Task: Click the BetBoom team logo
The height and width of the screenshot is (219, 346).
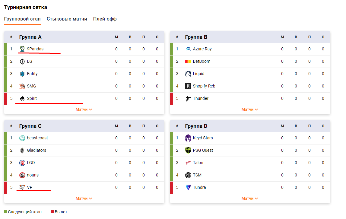Action: [188, 61]
